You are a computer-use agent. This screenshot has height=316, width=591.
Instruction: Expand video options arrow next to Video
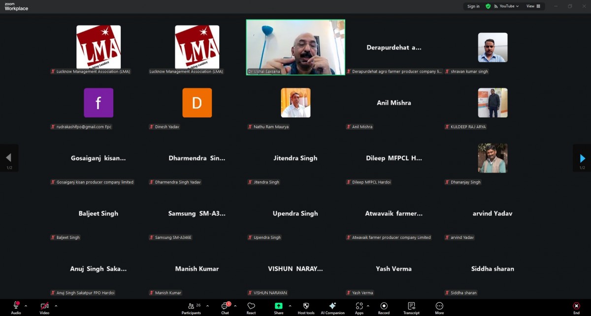point(56,306)
